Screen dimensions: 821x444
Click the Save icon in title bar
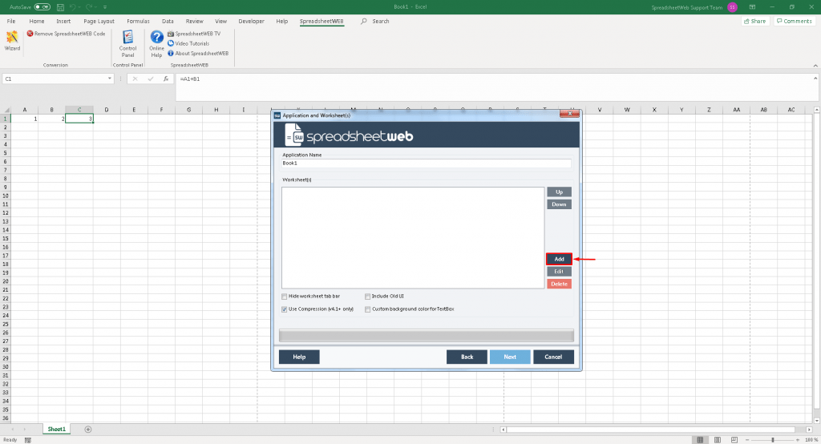pos(60,7)
